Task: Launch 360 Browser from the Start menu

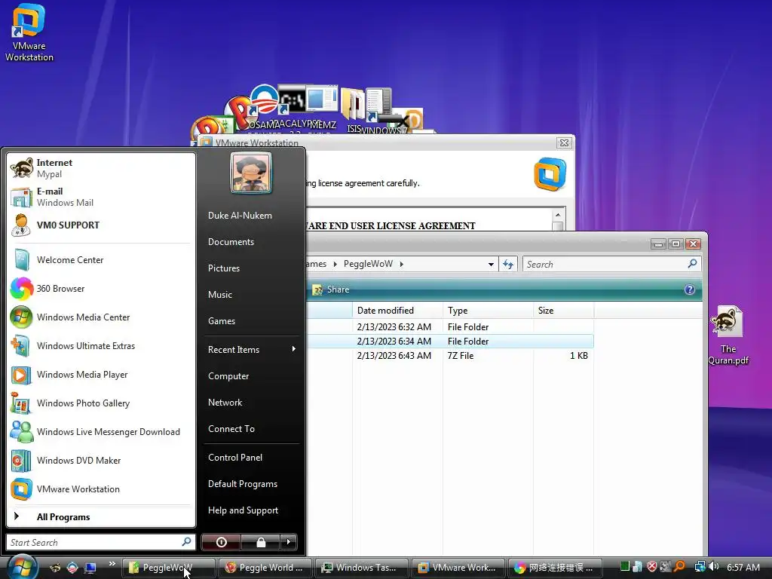Action: click(101, 289)
